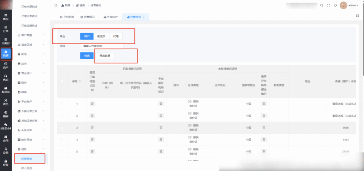Select the 配送员 role option
This screenshot has height=171, width=364.
coord(101,37)
